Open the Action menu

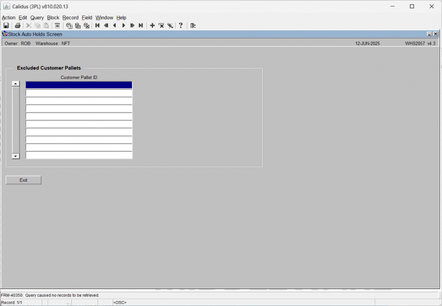pos(8,18)
